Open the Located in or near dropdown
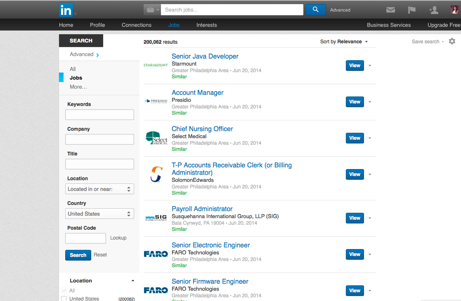Viewport: 461px width, 301px height. (99, 189)
